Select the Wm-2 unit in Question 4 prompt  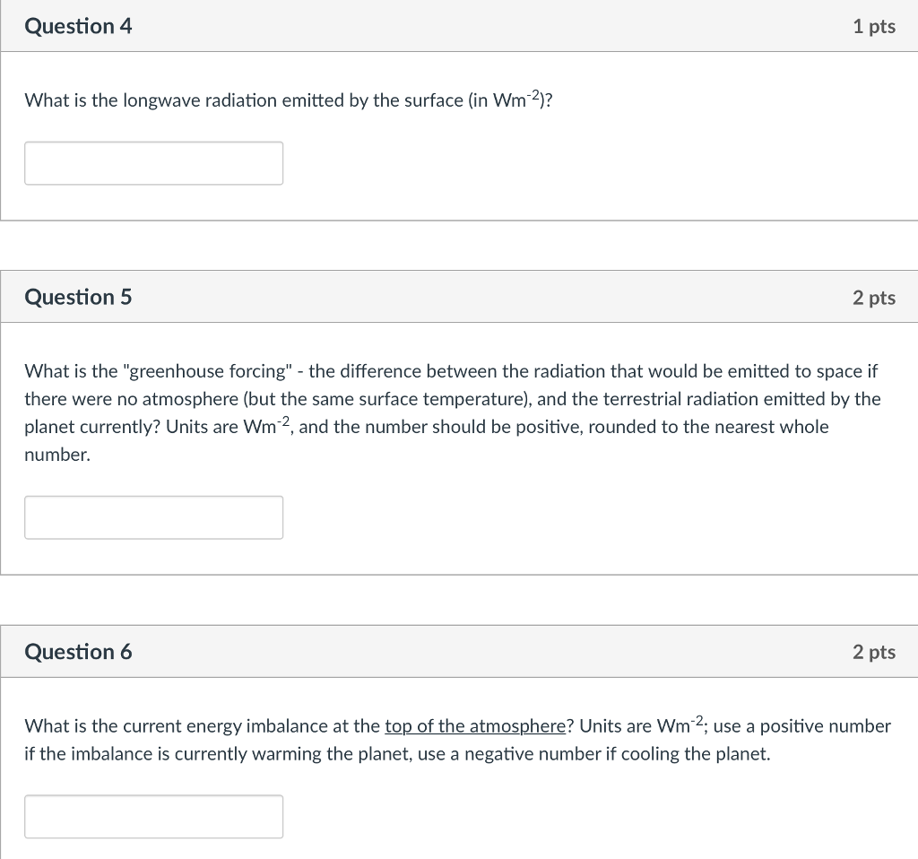click(515, 100)
